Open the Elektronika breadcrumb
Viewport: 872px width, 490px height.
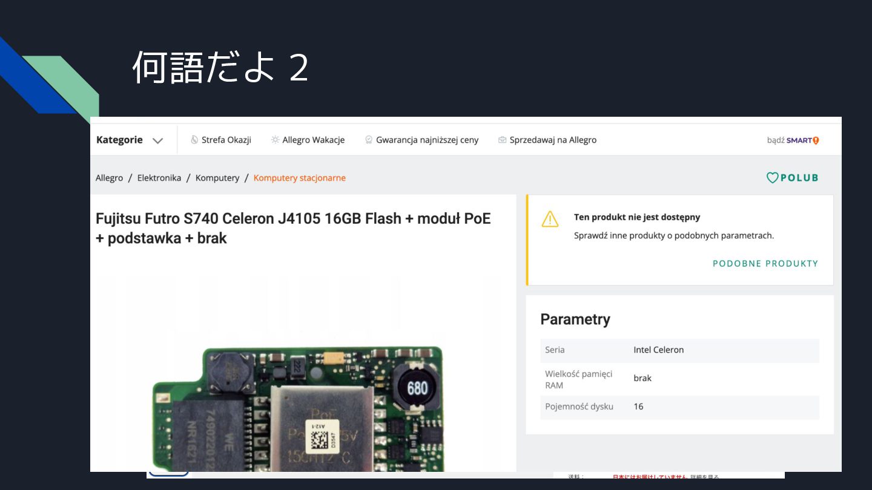click(159, 178)
